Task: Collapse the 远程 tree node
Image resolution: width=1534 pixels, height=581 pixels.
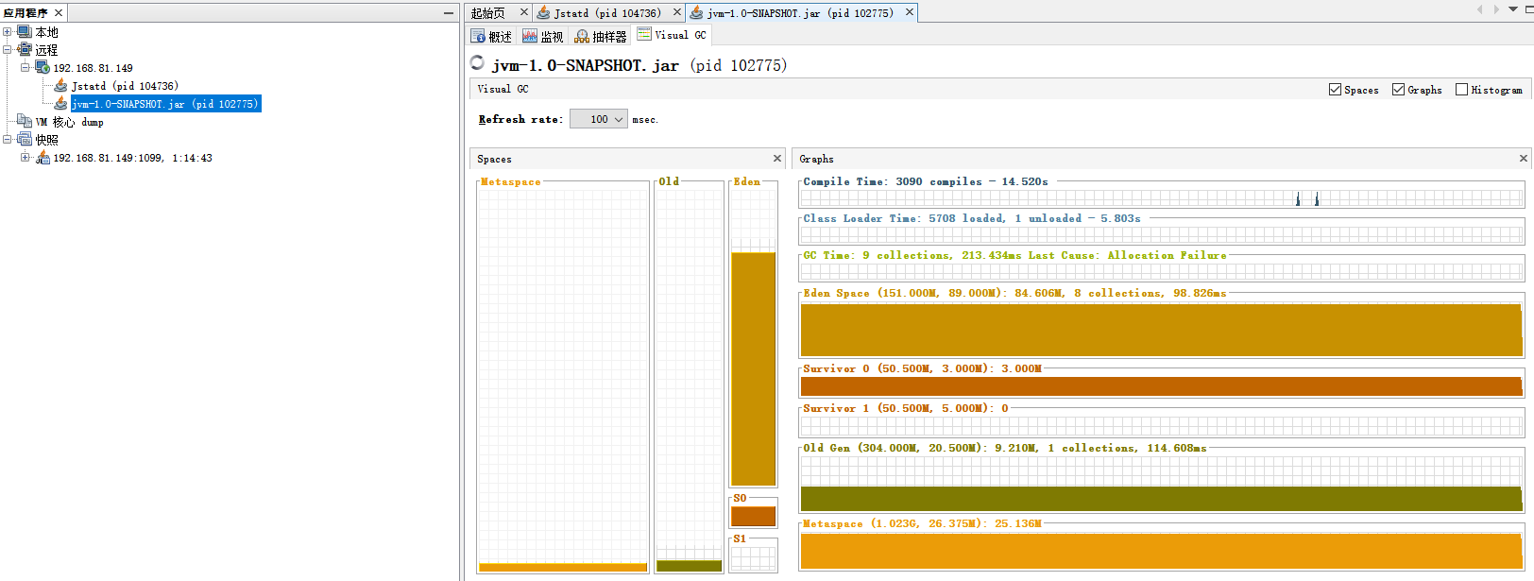Action: tap(8, 49)
